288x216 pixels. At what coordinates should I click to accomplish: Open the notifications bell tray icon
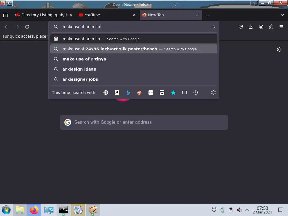click(x=214, y=210)
